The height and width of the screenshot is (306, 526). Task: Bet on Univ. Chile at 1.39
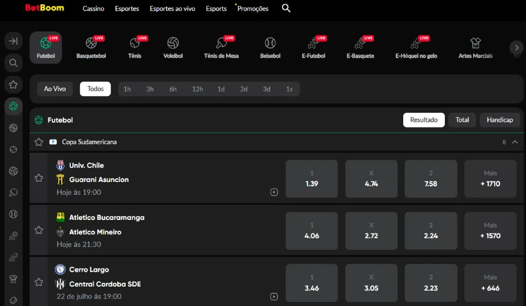[x=312, y=179]
